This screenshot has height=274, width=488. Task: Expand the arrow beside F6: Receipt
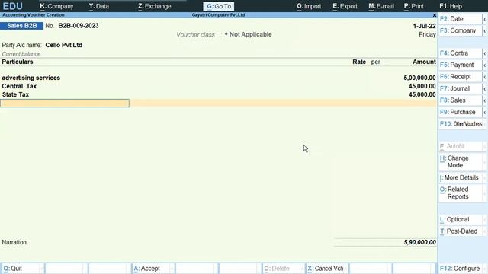point(485,77)
